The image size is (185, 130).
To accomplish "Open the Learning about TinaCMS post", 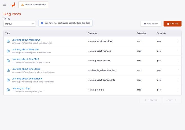I will click(25, 59).
